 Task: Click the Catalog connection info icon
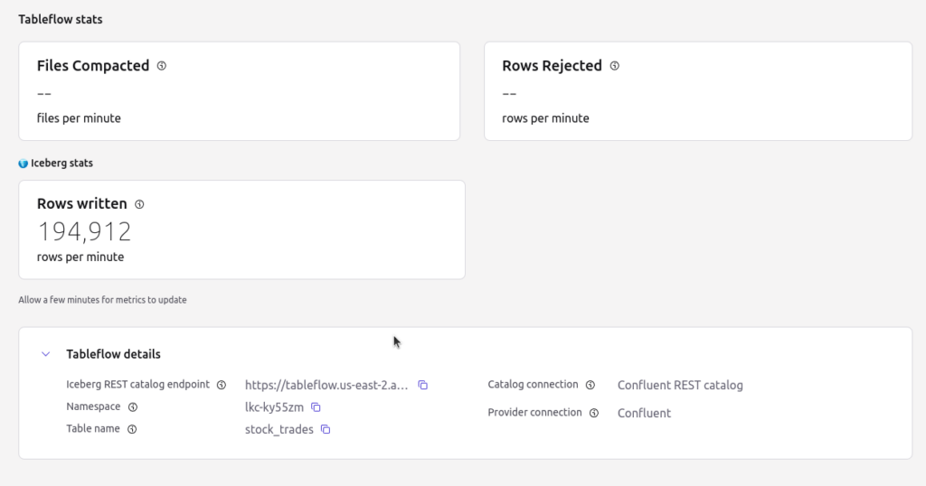click(x=590, y=385)
